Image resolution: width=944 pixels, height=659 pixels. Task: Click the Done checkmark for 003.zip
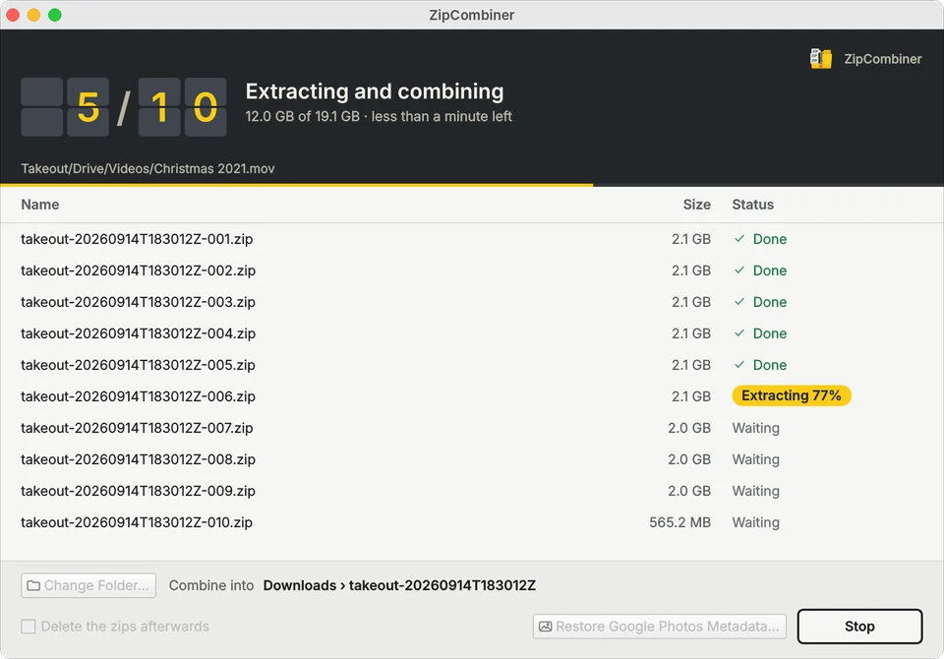point(739,302)
